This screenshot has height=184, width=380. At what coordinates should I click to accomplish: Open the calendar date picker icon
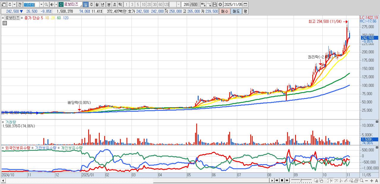[x=245, y=4]
